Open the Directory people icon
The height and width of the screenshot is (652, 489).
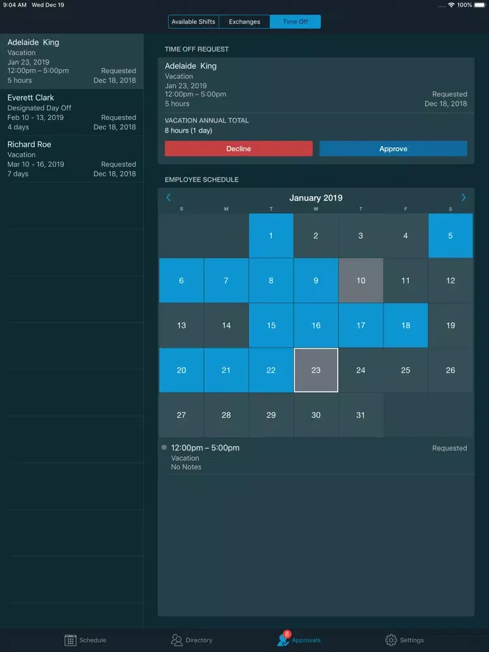pyautogui.click(x=177, y=640)
